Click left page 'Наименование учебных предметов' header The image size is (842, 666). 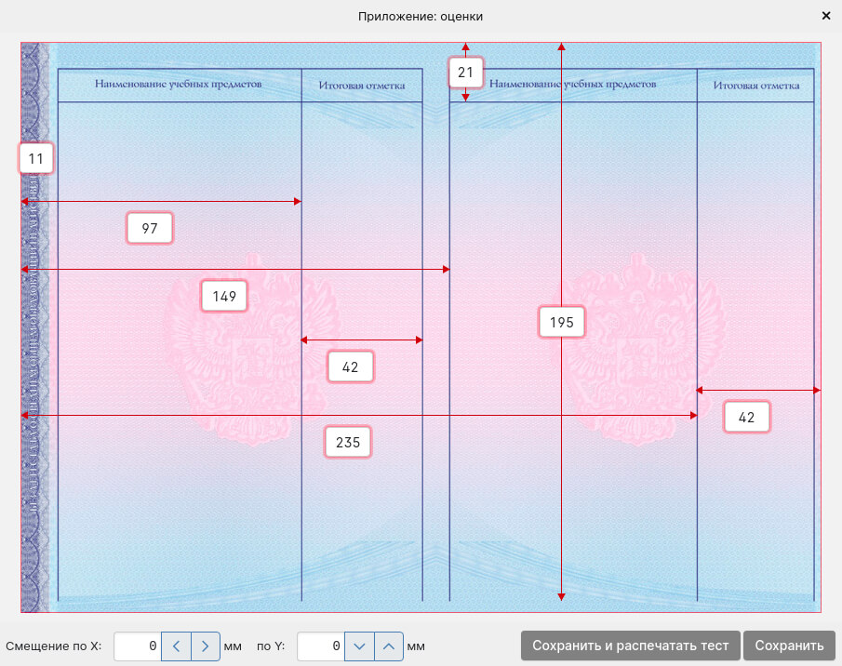(178, 85)
